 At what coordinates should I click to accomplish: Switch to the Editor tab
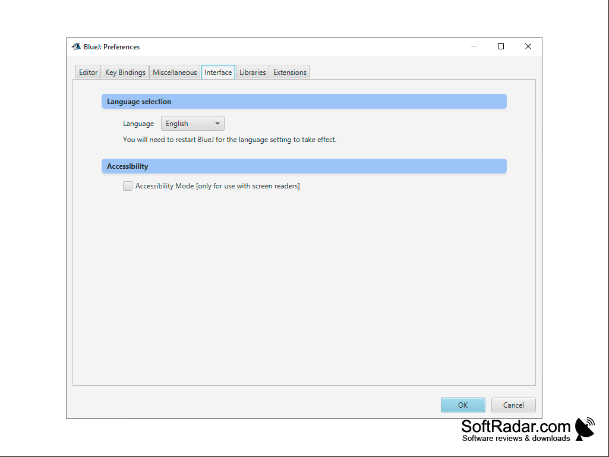click(x=88, y=73)
